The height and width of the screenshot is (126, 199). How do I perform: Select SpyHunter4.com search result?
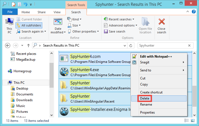pyautogui.click(x=95, y=59)
